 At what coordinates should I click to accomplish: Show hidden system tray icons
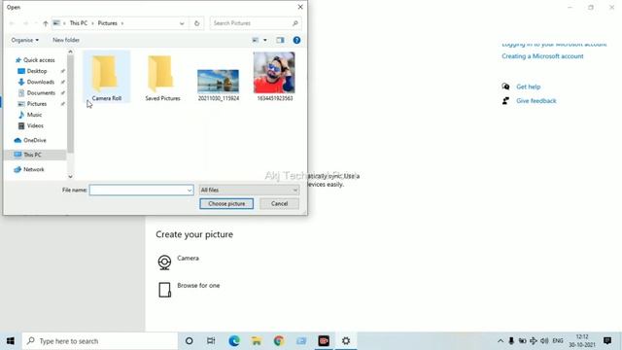pyautogui.click(x=501, y=341)
